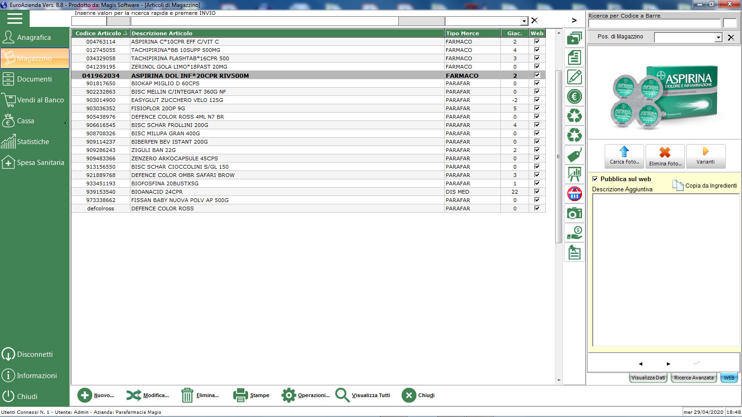Click the clipboard icon in vertical toolbar
This screenshot has width=742, height=417.
(575, 252)
